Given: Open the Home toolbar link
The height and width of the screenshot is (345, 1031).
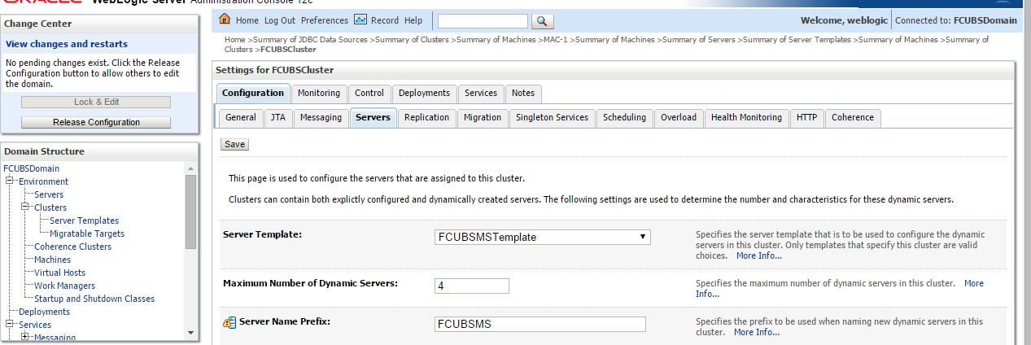Looking at the screenshot, I should click(x=247, y=20).
